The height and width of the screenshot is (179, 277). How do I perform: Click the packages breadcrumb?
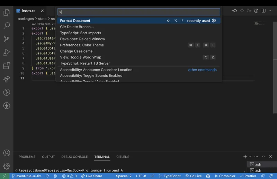(26, 19)
